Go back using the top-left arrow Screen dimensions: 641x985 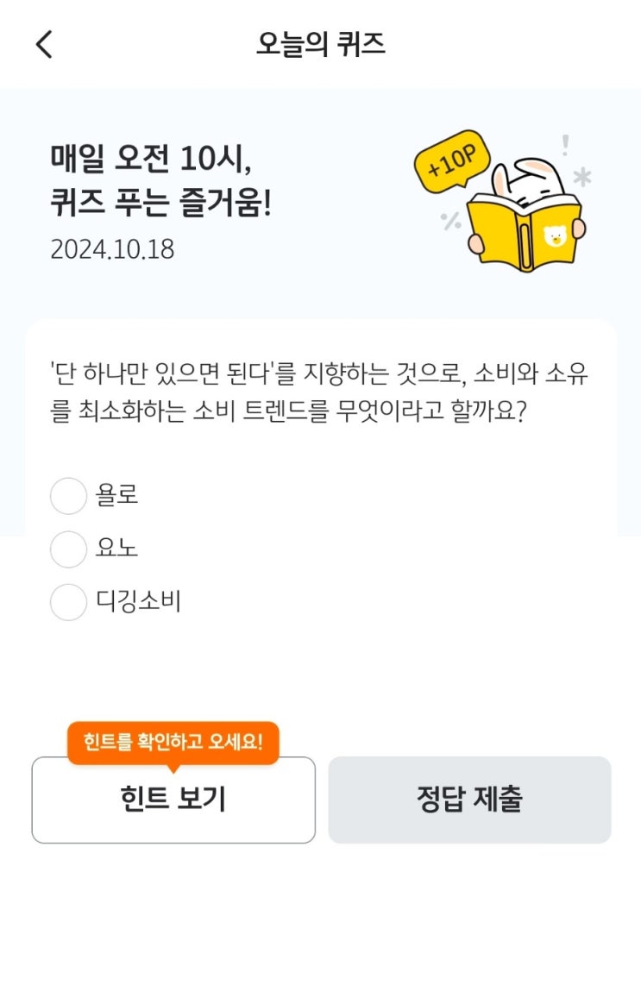(x=44, y=44)
